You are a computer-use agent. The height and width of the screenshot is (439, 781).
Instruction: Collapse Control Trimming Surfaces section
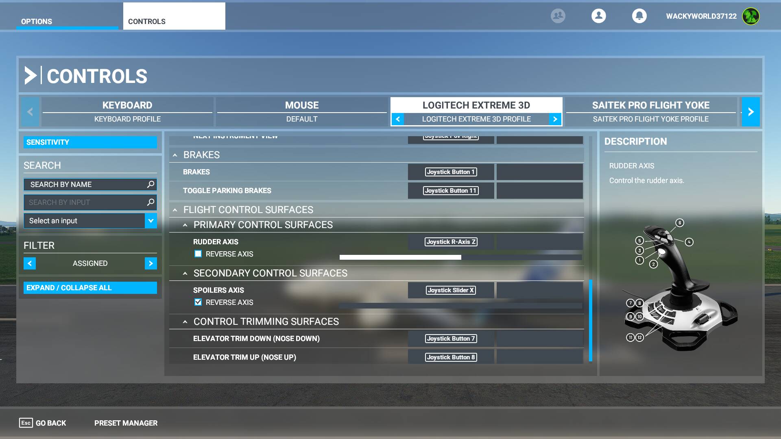[185, 322]
